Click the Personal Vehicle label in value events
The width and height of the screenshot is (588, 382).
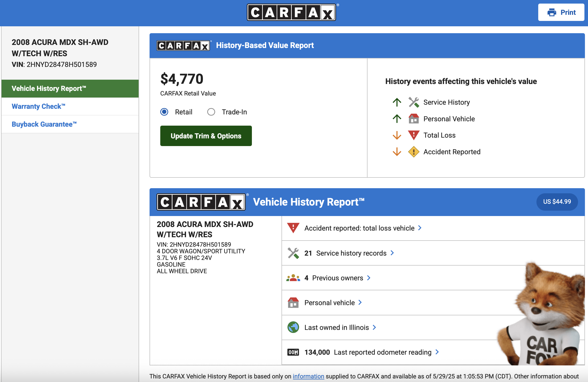click(x=449, y=119)
